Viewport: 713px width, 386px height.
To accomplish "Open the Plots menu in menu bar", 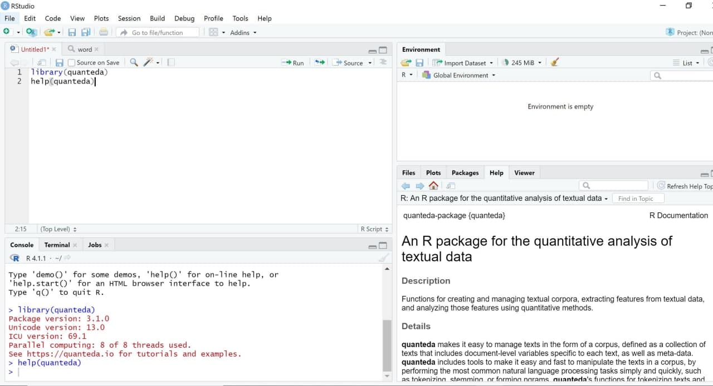I will 101,18.
